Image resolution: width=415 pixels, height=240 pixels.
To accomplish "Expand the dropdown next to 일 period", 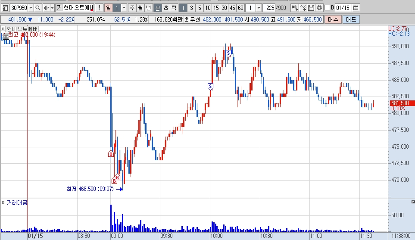I will [x=124, y=8].
